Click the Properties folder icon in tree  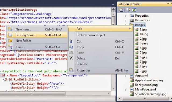point(132,16)
